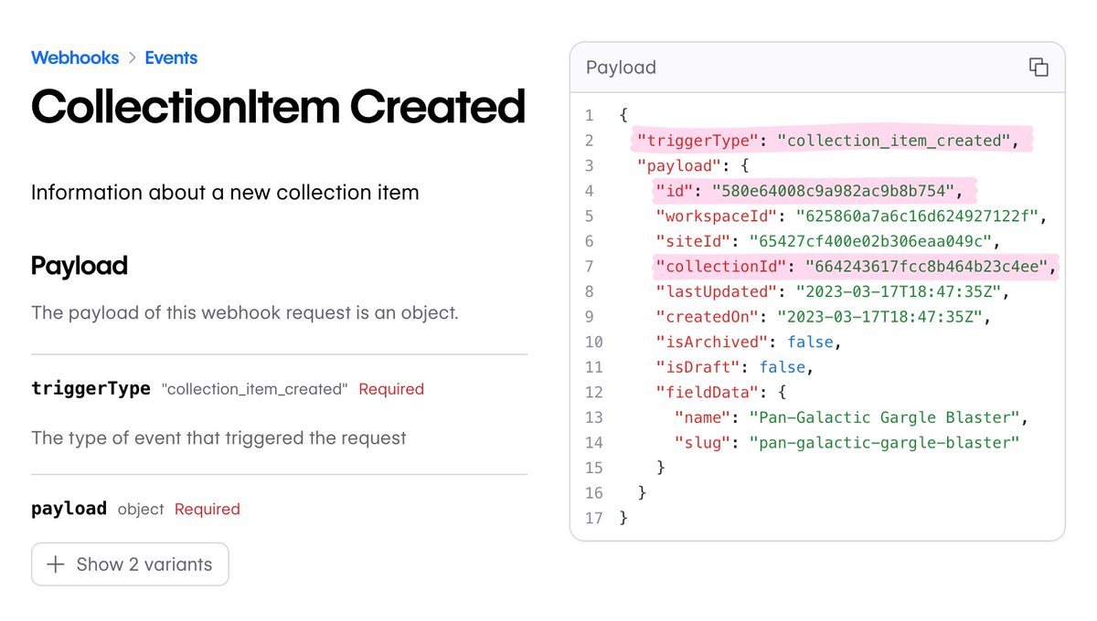The width and height of the screenshot is (1097, 621).
Task: Click the plus icon in Show 2 variants
Action: [56, 564]
